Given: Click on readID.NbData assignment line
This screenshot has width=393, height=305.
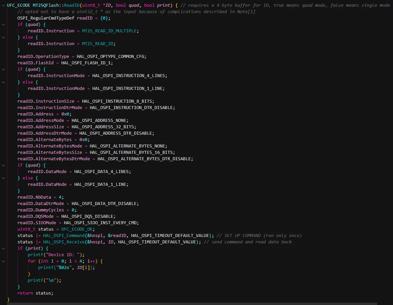Looking at the screenshot, I should pyautogui.click(x=40, y=197).
